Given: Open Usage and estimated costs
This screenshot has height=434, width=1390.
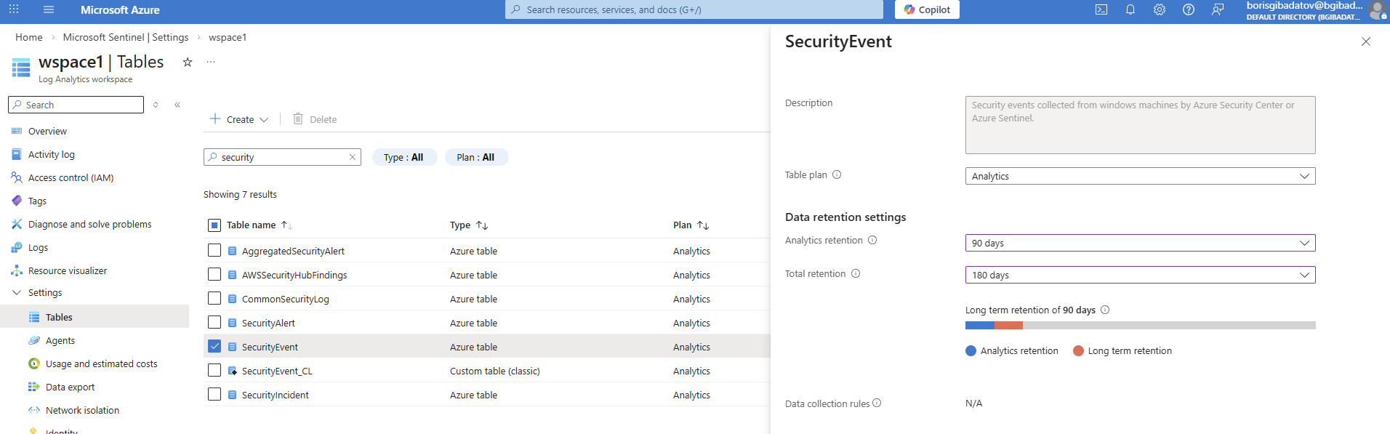Looking at the screenshot, I should click(101, 363).
